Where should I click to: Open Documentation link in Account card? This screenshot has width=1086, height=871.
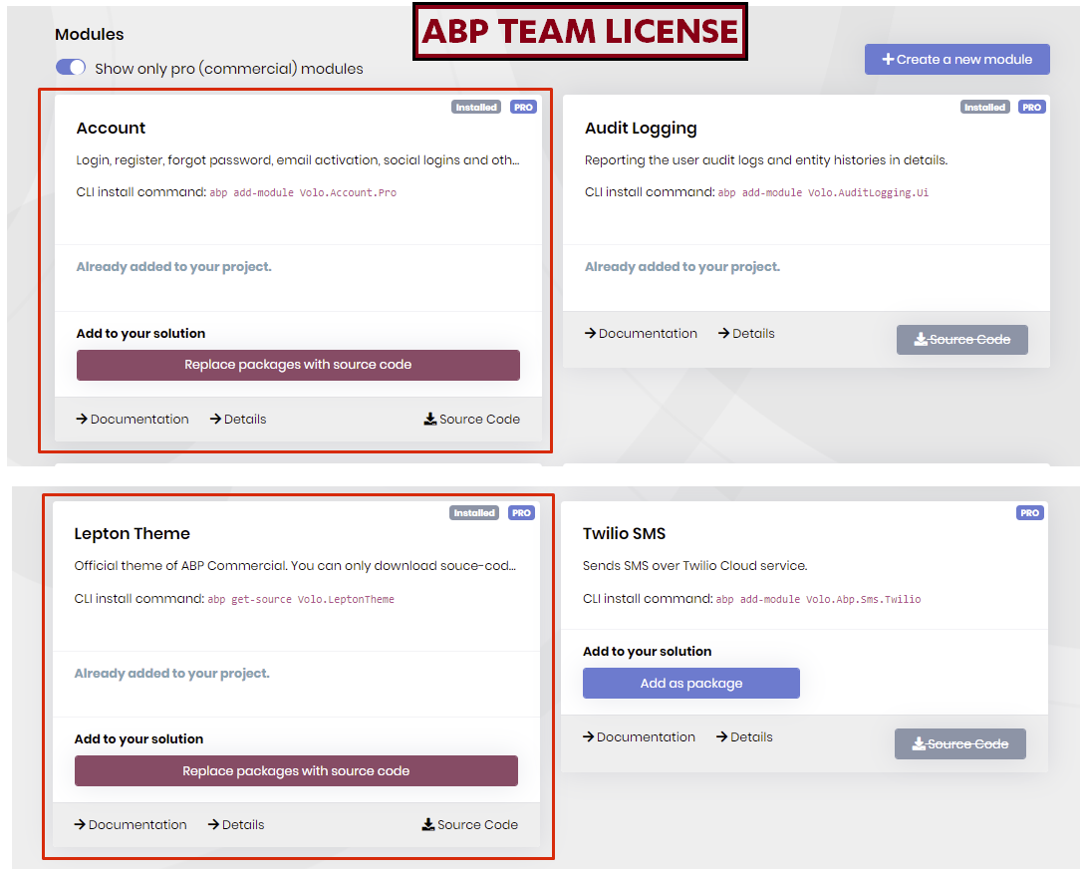[x=133, y=420]
